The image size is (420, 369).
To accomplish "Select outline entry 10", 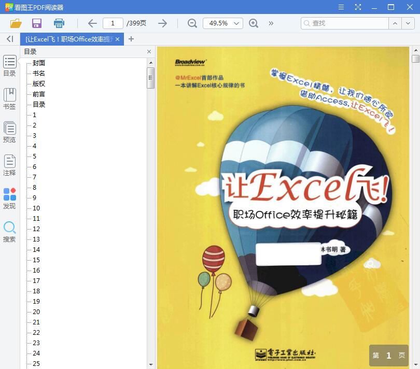I will coord(36,208).
